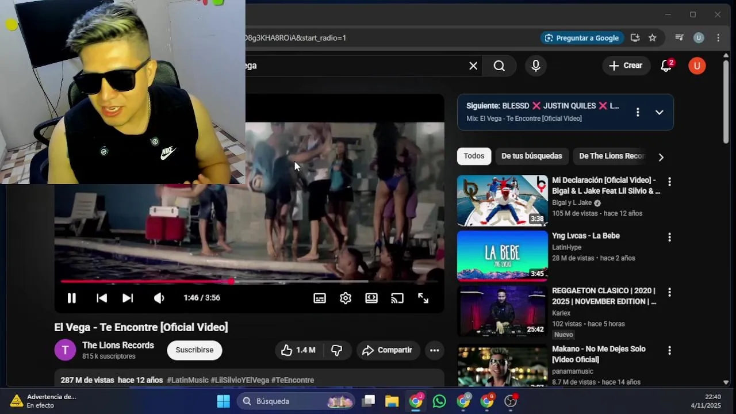Click the Crear button

point(626,66)
